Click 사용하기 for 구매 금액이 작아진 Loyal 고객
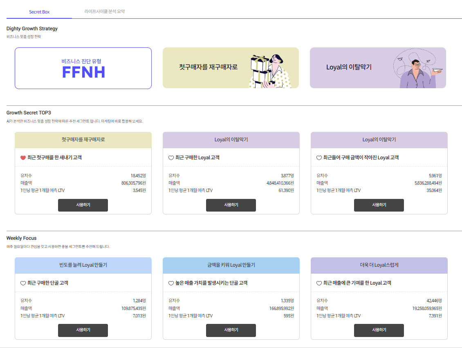 (379, 205)
